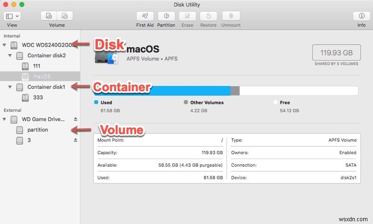The image size is (373, 224).
Task: Click the Restore toolbar icon
Action: (208, 16)
